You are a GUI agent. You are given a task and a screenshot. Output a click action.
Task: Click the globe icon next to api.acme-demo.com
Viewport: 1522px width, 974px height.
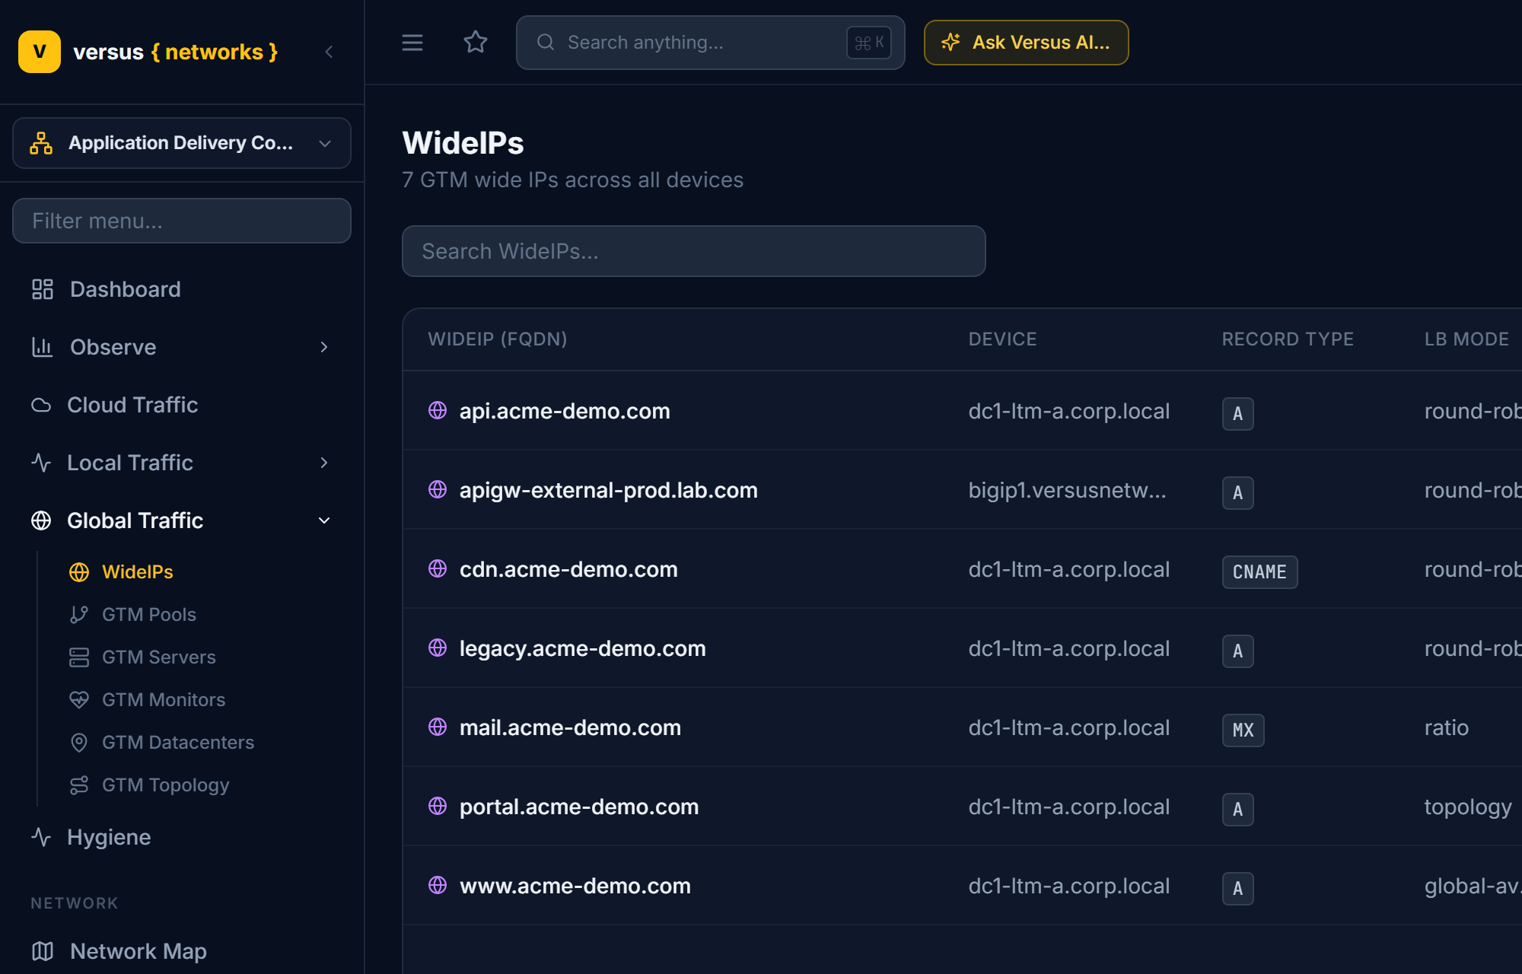click(x=438, y=410)
